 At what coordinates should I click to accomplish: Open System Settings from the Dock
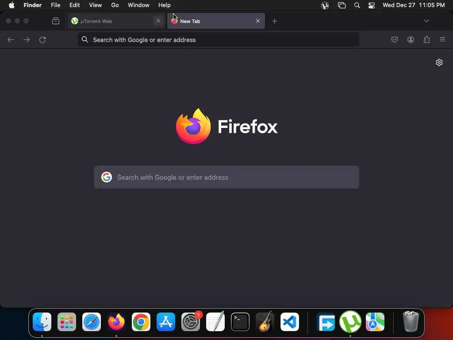[191, 322]
